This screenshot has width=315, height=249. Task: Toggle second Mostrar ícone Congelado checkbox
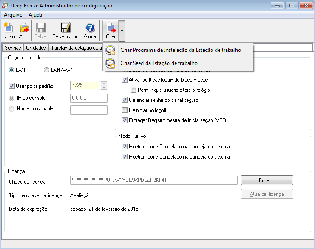click(125, 157)
